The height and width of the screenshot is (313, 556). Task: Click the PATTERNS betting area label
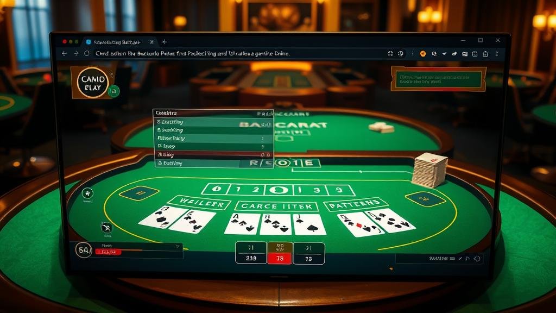(356, 204)
